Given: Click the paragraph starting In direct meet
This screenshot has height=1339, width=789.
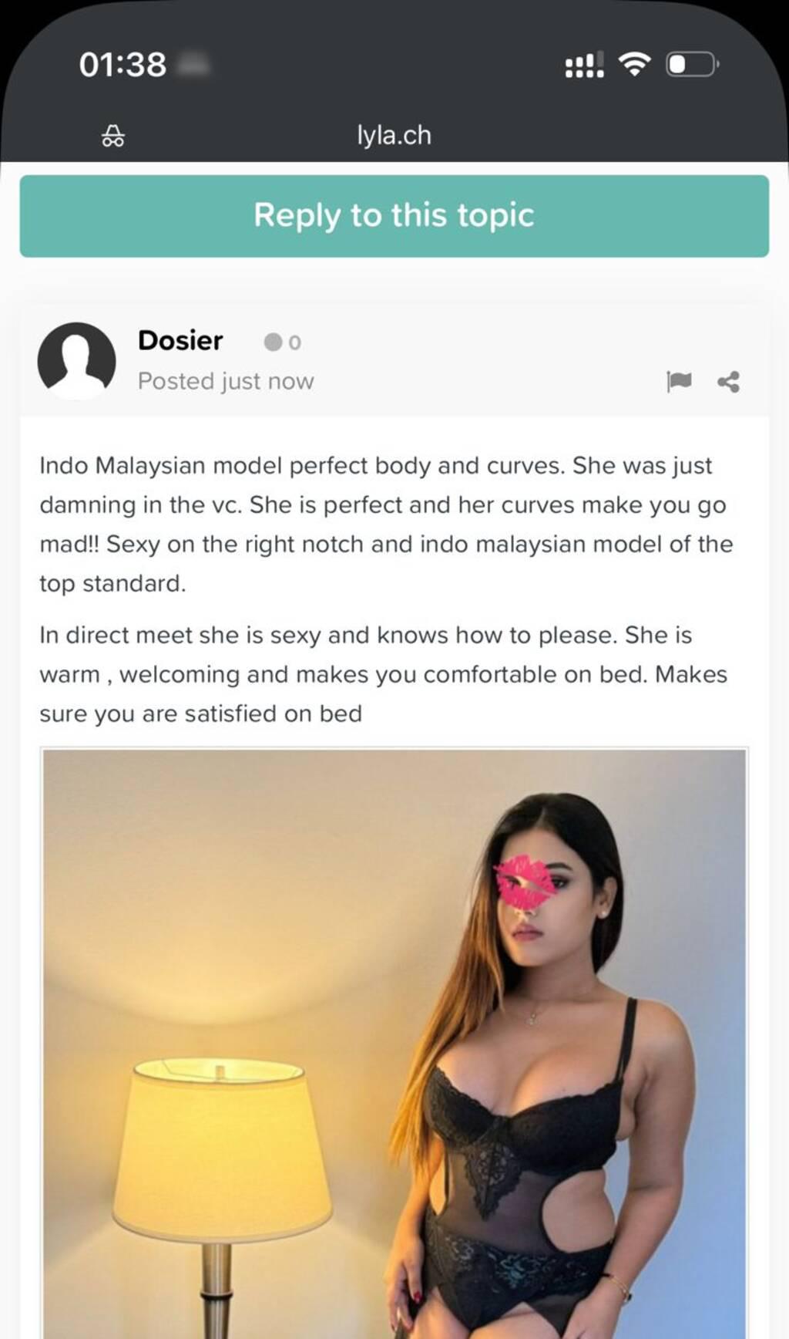Looking at the screenshot, I should click(384, 674).
